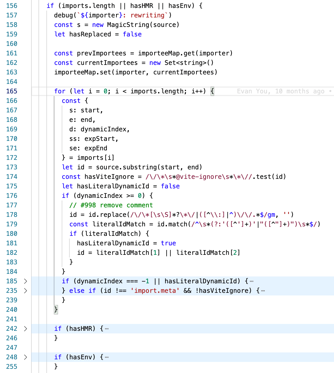Viewport: 334px width, 373px height.
Task: Expand folded else-if block at line 235
Action: tap(26, 291)
